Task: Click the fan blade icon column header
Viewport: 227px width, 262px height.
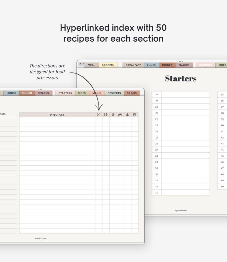Action: 120,114
